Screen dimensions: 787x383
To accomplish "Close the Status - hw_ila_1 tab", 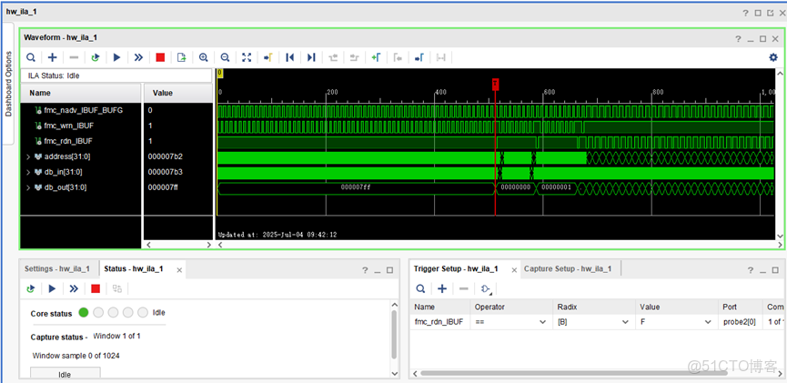I will click(179, 270).
